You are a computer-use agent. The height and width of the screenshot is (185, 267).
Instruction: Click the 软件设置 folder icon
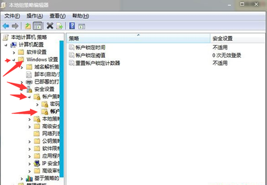click(x=21, y=52)
